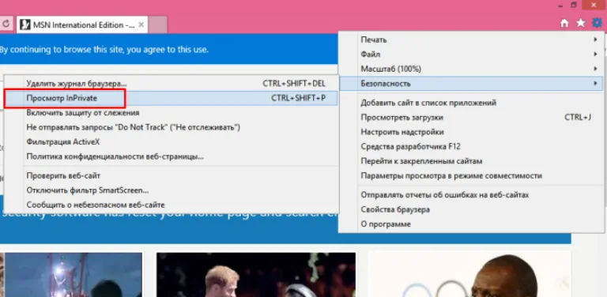Viewport: 607px width, 297px height.
Task: Click the Restore window button
Action: (x=574, y=5)
